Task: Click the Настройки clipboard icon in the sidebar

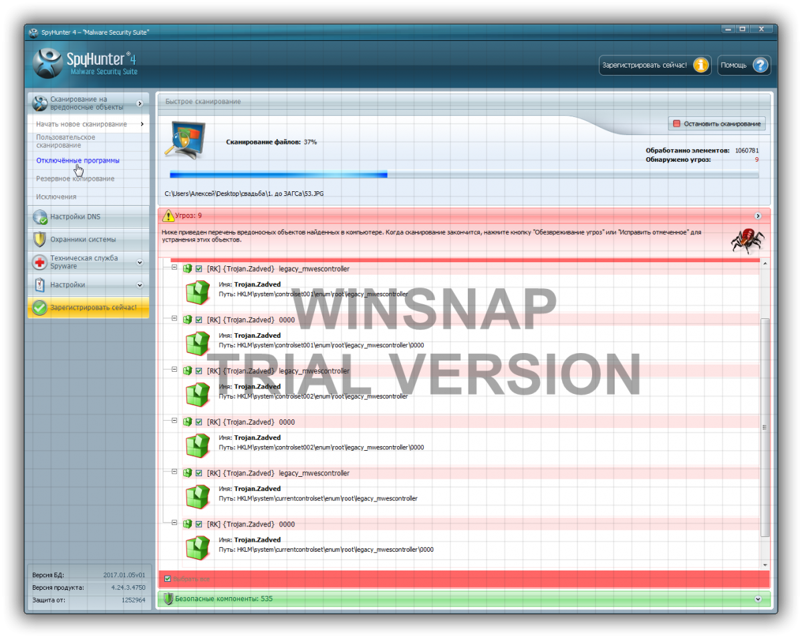Action: pyautogui.click(x=40, y=284)
